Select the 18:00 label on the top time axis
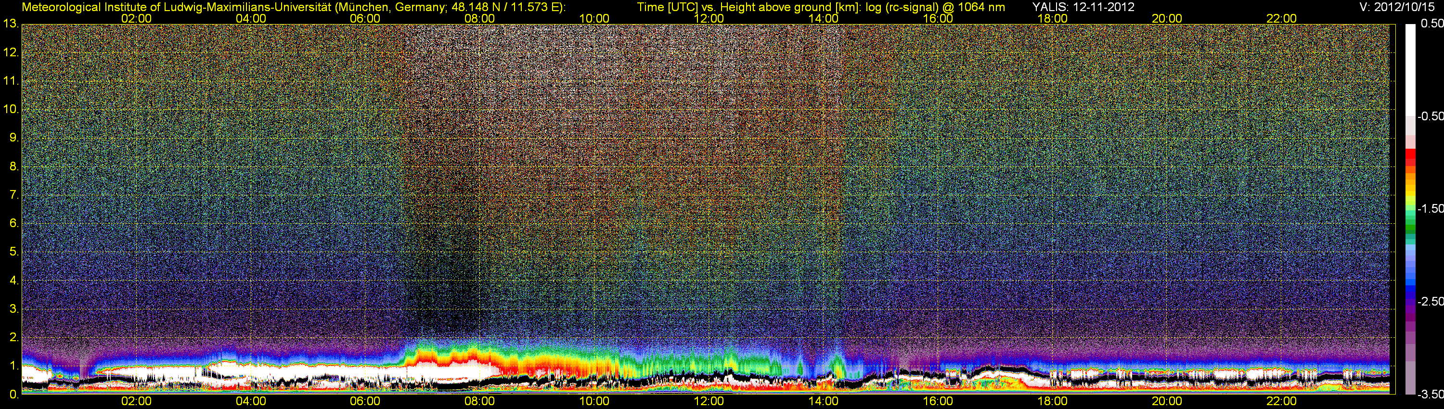Viewport: 1444px width, 409px height. [1052, 18]
